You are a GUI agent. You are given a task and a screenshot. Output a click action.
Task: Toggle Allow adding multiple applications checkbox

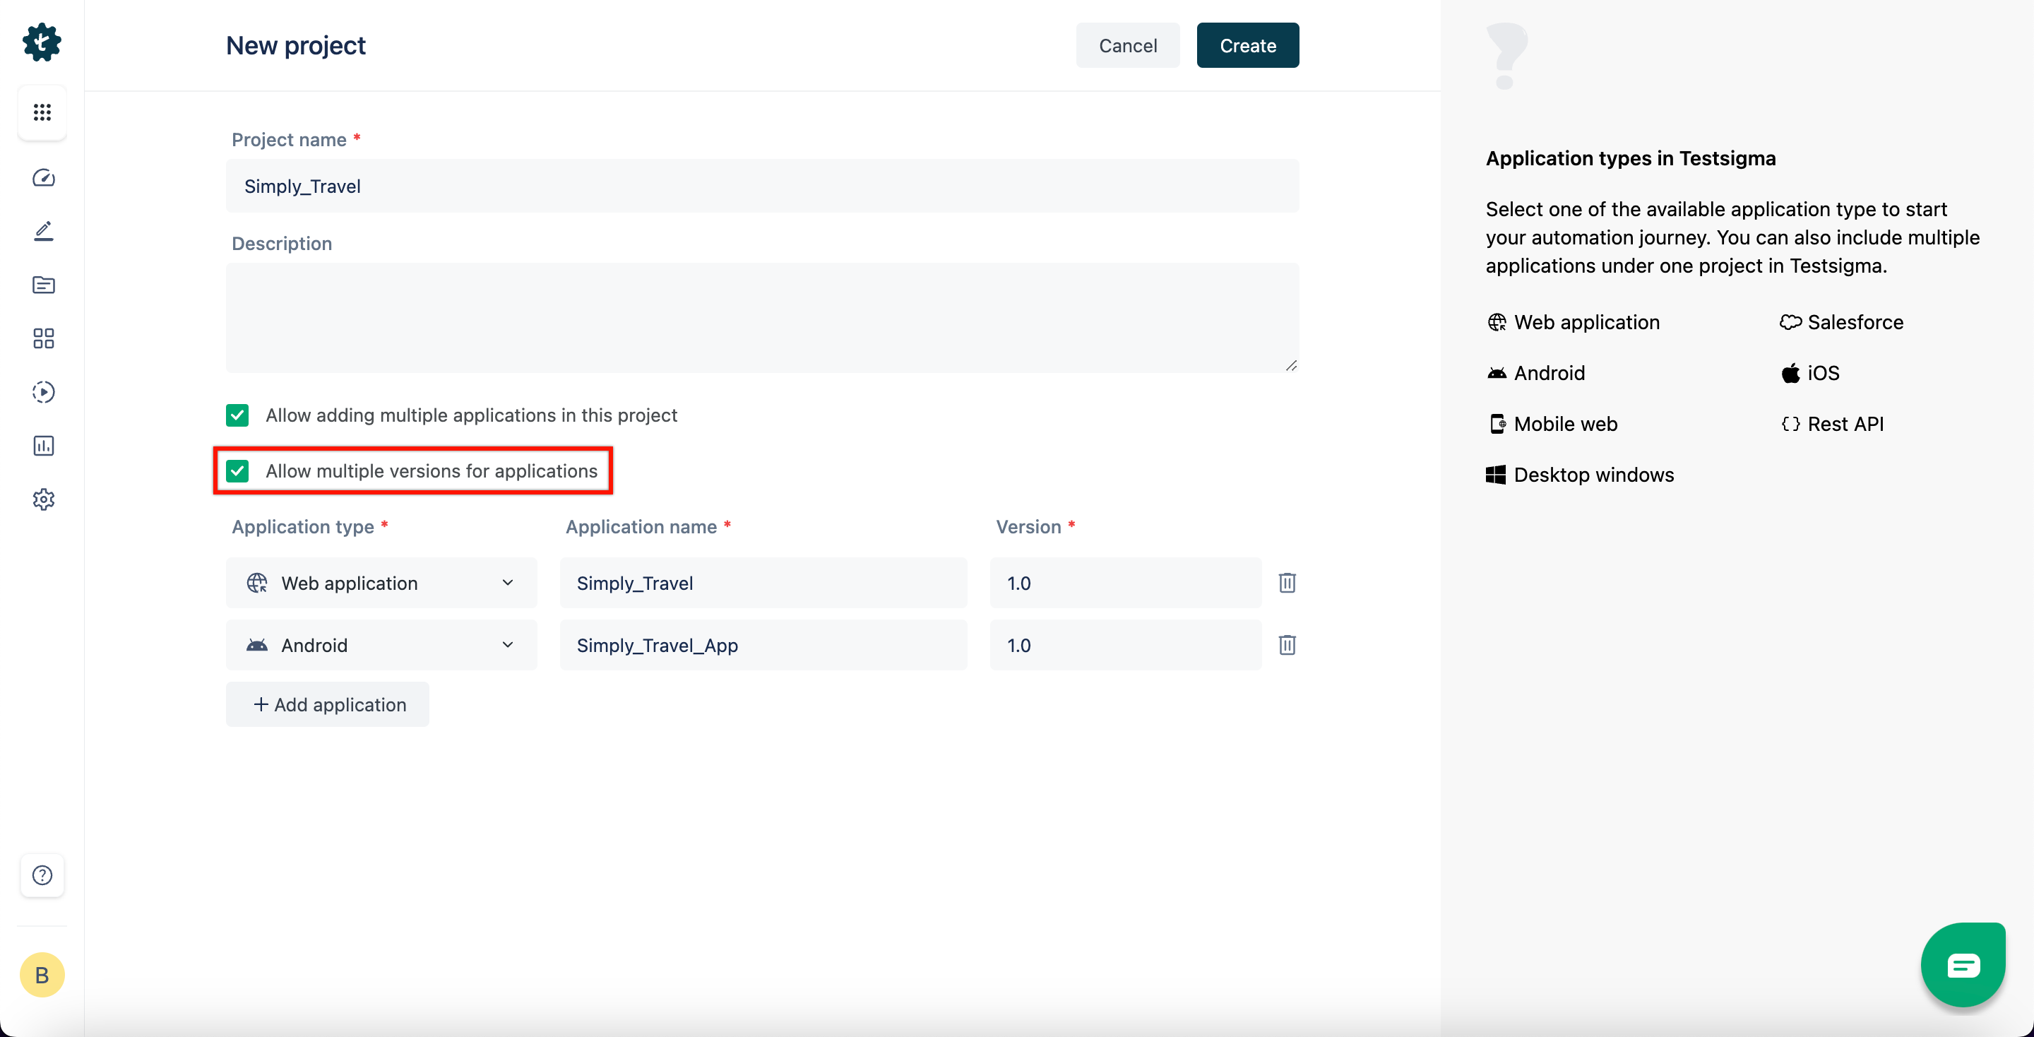click(x=237, y=414)
